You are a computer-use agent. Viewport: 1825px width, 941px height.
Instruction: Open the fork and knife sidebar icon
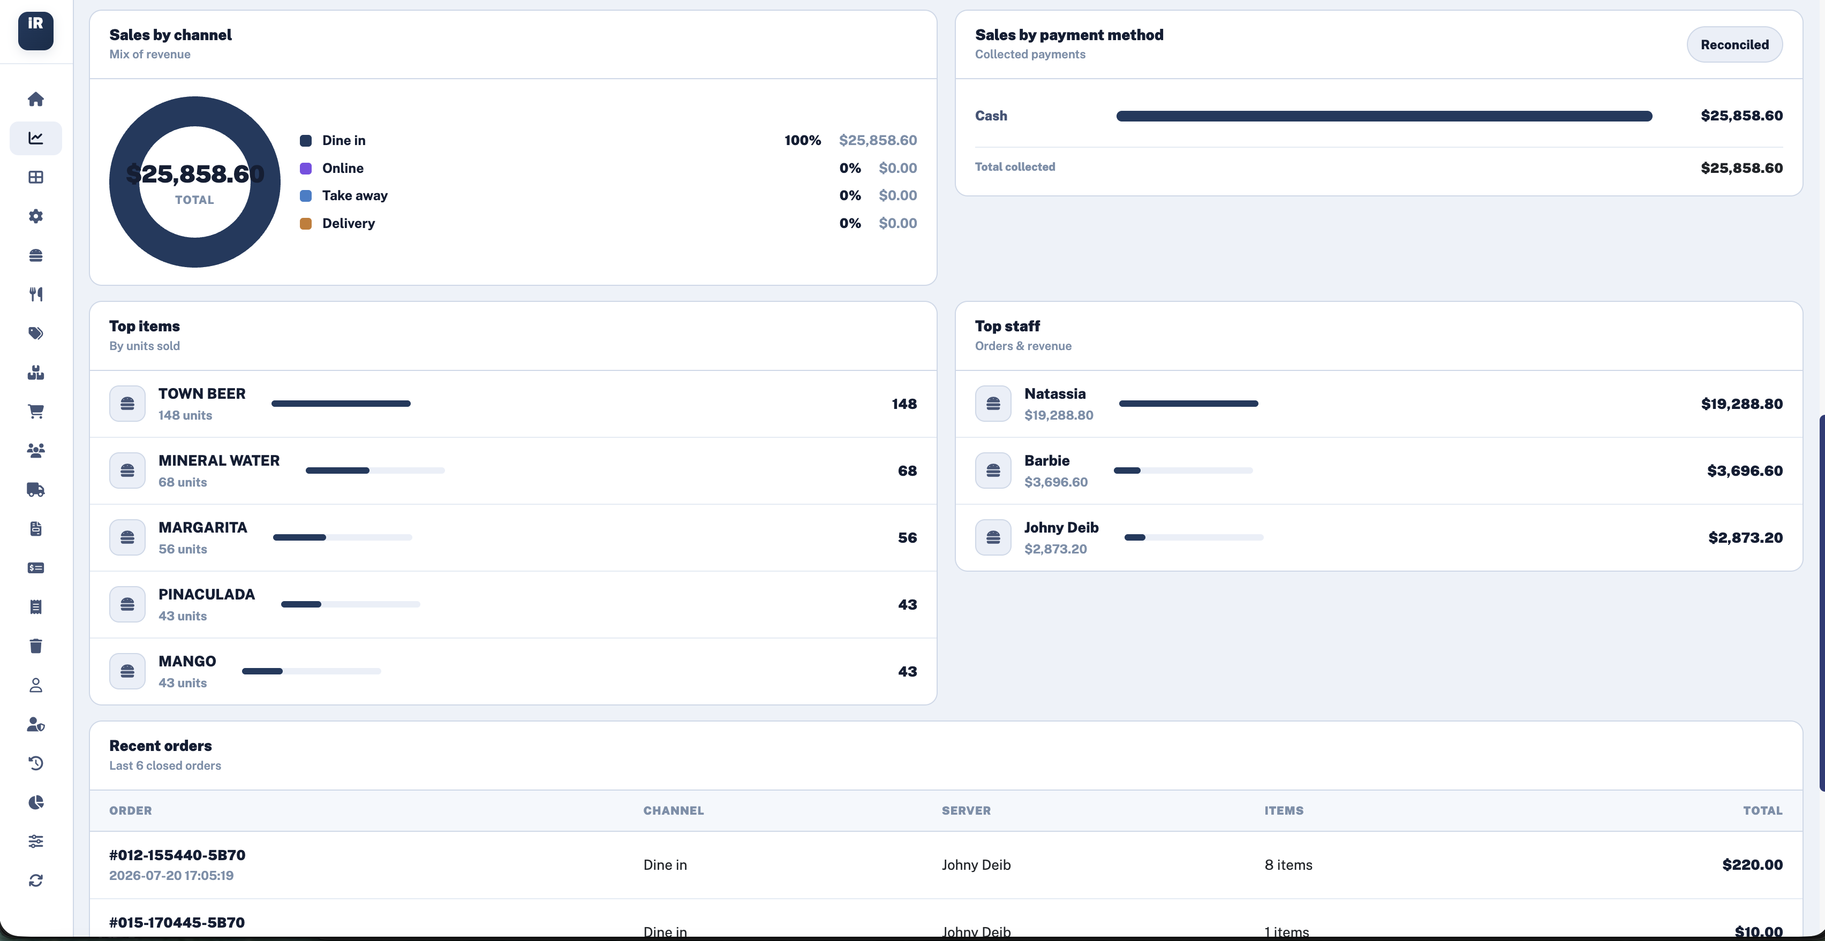click(35, 294)
